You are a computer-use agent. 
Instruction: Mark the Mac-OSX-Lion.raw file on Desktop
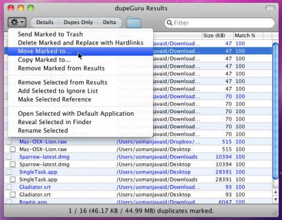[13, 149]
